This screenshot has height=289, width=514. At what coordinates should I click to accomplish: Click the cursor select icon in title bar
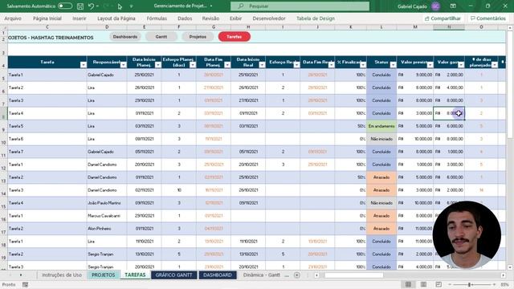120,6
